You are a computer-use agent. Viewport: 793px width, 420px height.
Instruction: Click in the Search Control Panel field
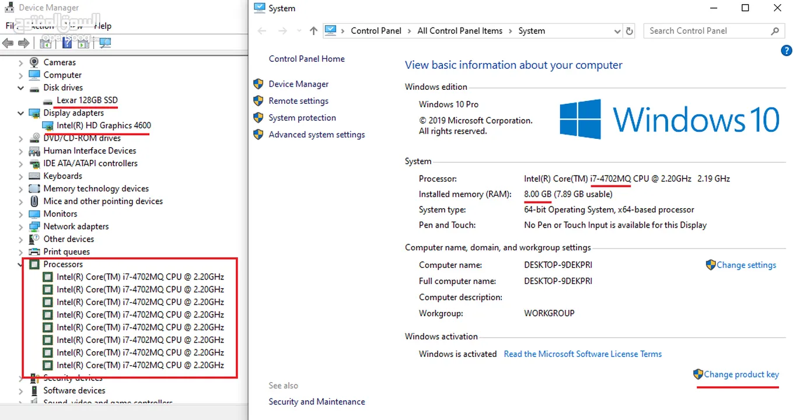[714, 31]
